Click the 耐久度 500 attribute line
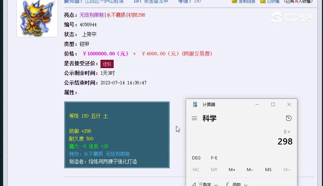This screenshot has width=323, height=186. point(81,139)
